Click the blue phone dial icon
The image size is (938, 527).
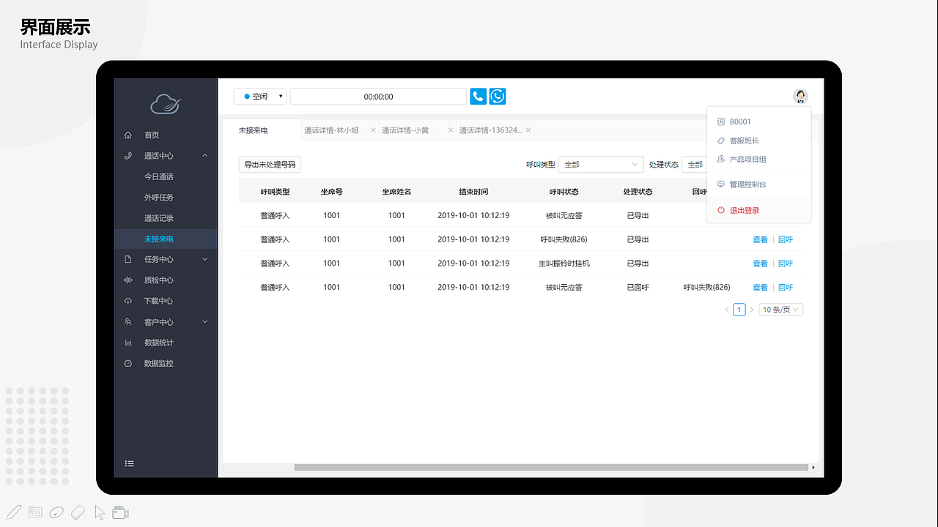(478, 96)
